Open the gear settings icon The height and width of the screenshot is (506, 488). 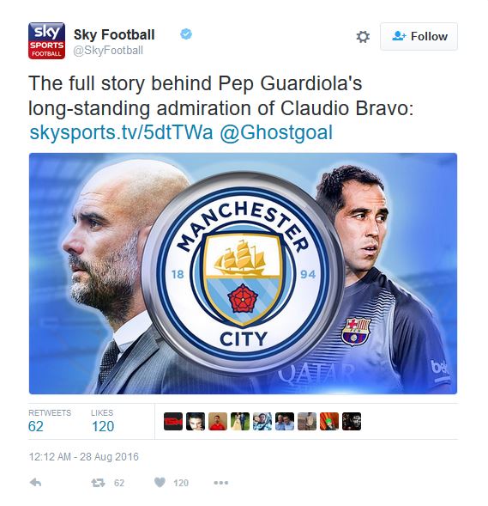click(363, 36)
